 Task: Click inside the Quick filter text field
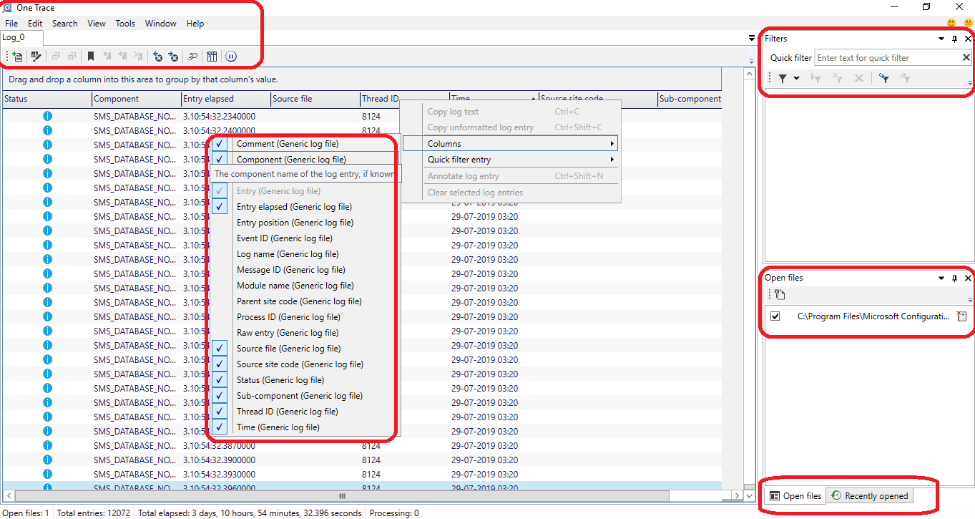(x=887, y=58)
